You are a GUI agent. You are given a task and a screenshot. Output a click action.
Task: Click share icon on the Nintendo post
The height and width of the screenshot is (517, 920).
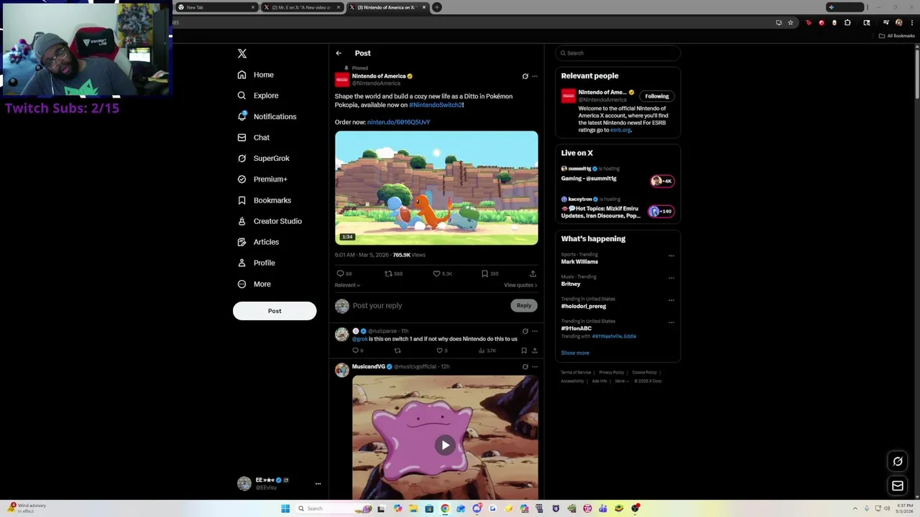(x=533, y=274)
